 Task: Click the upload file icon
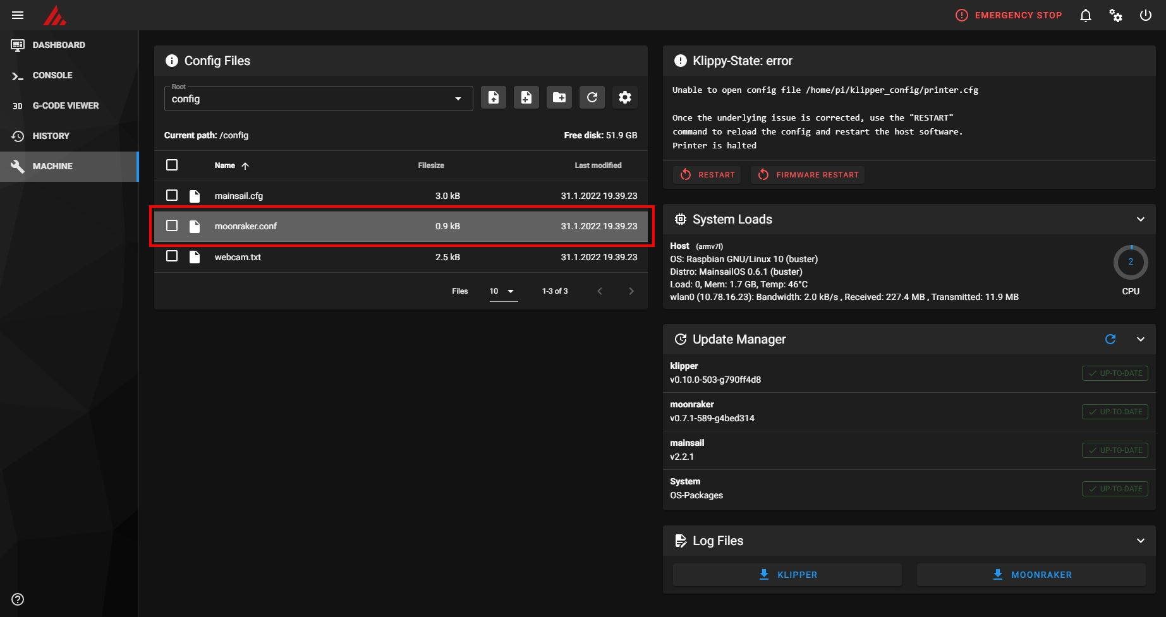(x=493, y=97)
